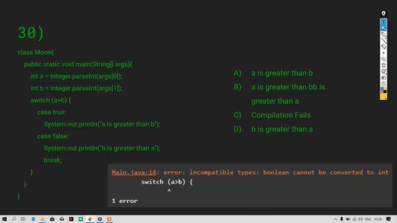Switch to Chrome on the taskbar
The height and width of the screenshot is (223, 397).
pyautogui.click(x=90, y=219)
